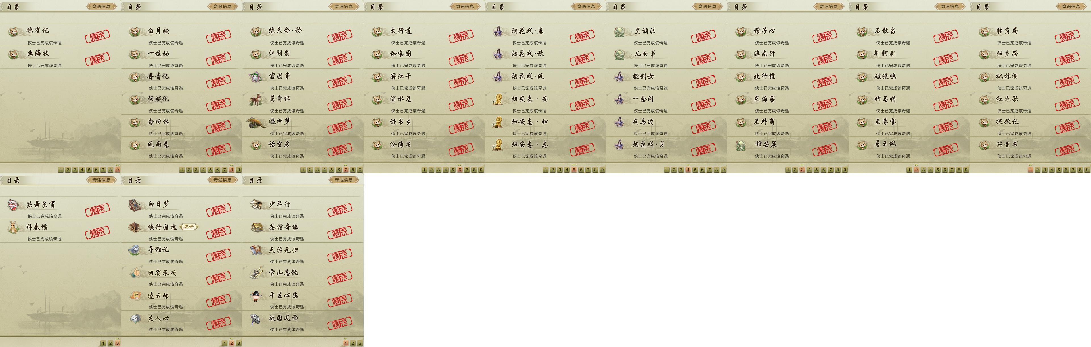This screenshot has height=347, width=1091.
Task: Click the dog icon next to 天涯无归
Action: pyautogui.click(x=257, y=250)
